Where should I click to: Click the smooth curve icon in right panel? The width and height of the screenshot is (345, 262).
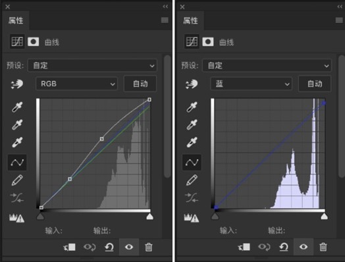click(192, 197)
